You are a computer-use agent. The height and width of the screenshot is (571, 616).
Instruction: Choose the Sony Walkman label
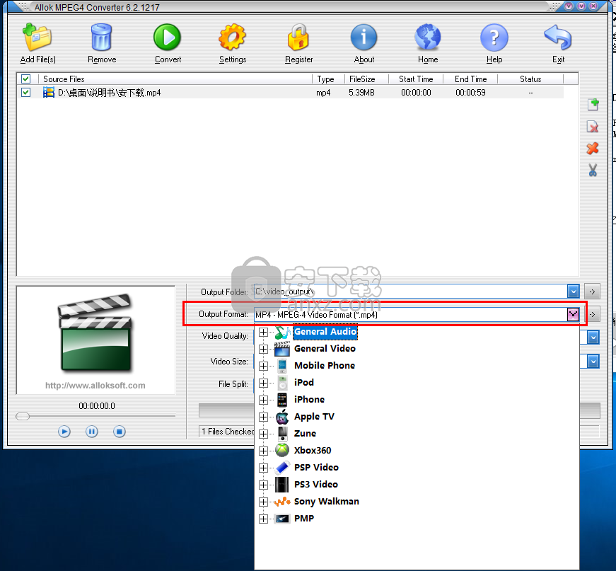tap(327, 502)
